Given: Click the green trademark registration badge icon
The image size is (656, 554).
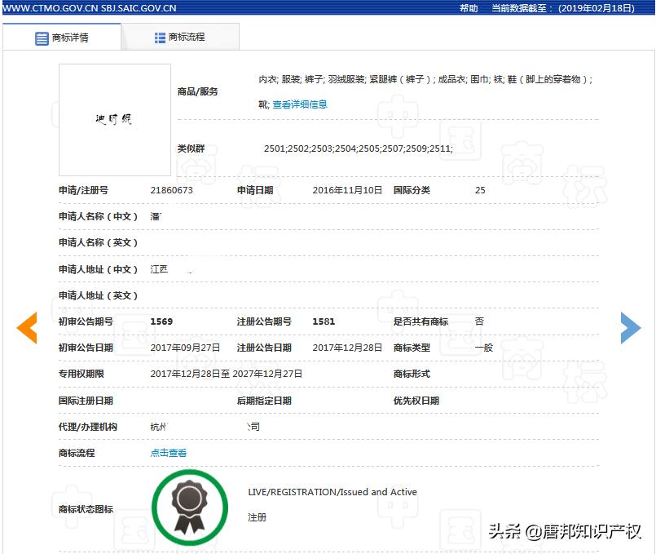Looking at the screenshot, I should (190, 507).
